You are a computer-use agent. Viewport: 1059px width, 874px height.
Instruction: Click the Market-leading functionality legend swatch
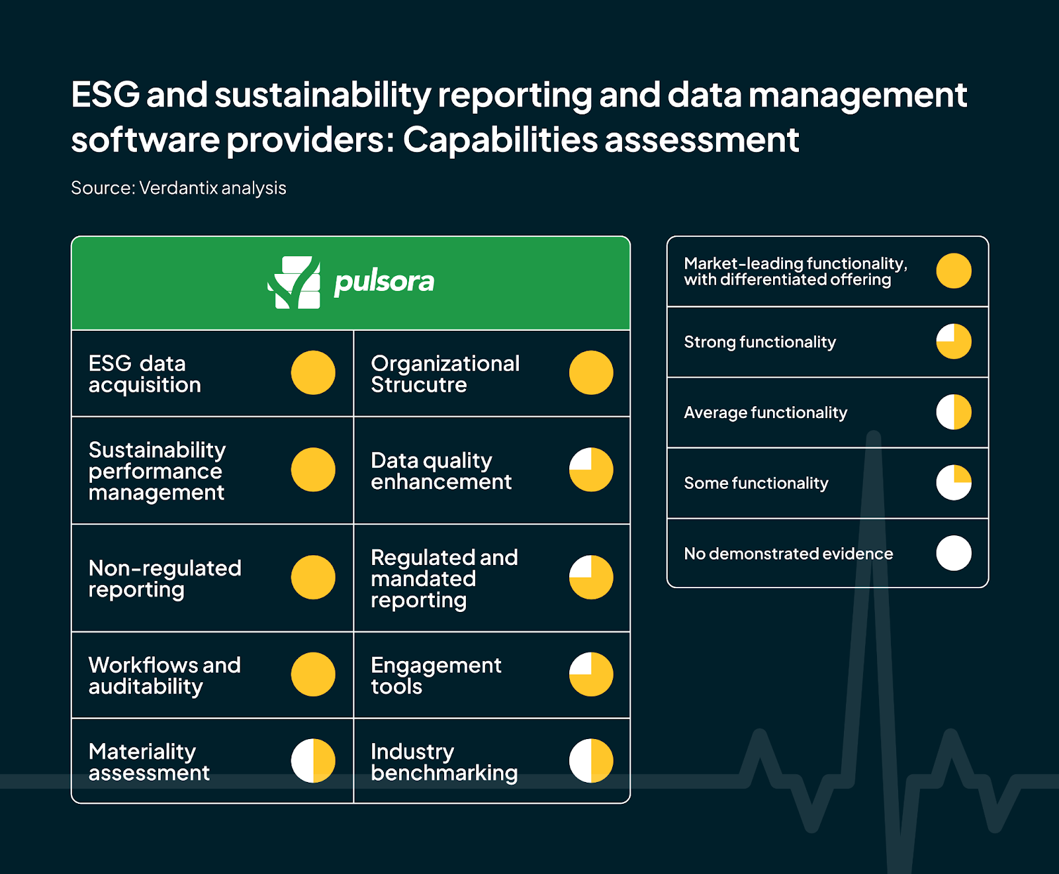(954, 271)
